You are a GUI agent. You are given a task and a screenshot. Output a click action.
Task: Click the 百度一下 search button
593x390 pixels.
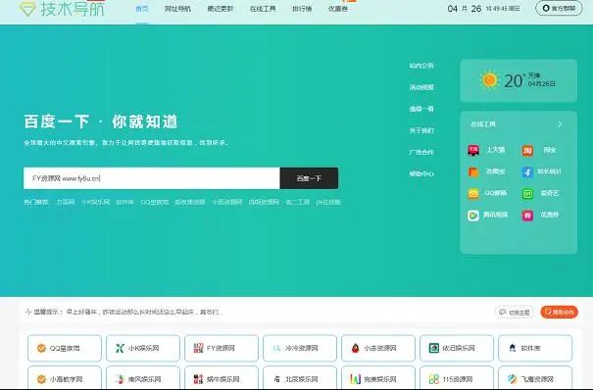coord(309,178)
